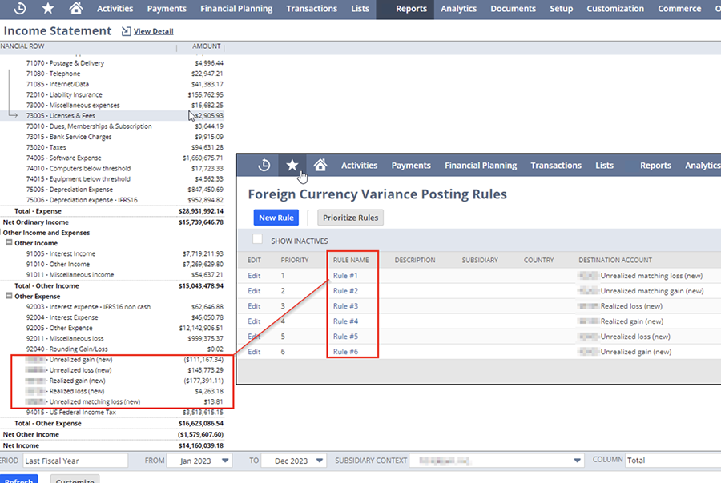Open the Shortcuts star icon in top bar
Image resolution: width=721 pixels, height=483 pixels.
pyautogui.click(x=48, y=9)
